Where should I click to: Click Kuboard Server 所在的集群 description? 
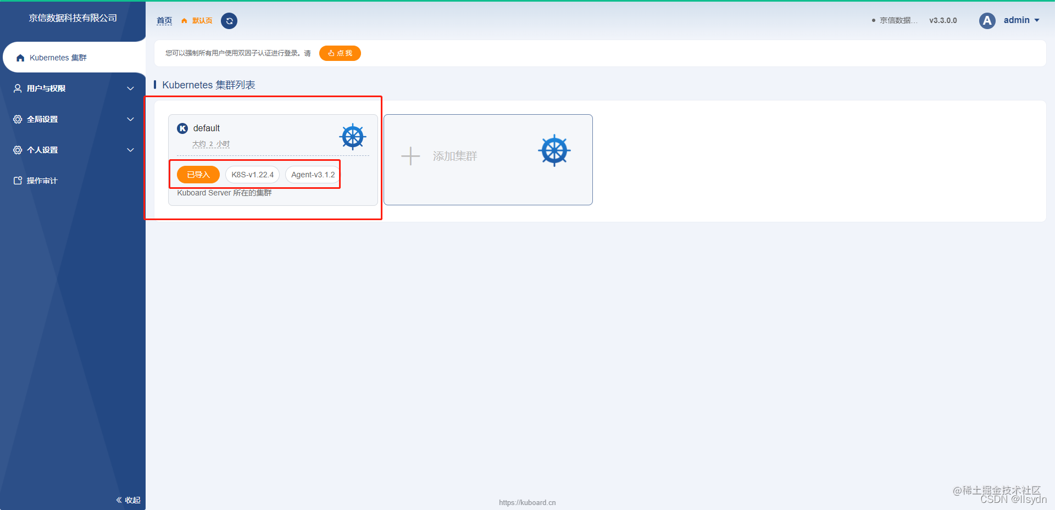(x=224, y=193)
